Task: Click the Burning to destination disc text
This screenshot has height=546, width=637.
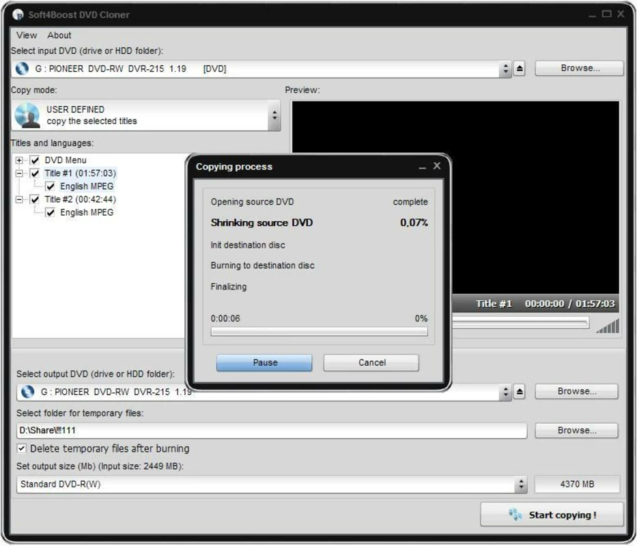Action: coord(262,265)
